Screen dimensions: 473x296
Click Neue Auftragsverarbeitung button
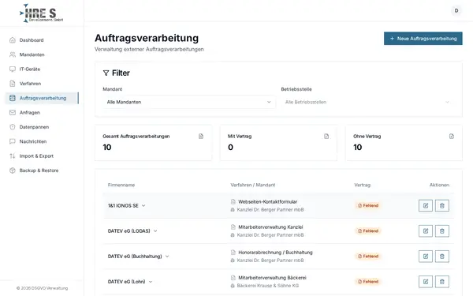pyautogui.click(x=423, y=39)
